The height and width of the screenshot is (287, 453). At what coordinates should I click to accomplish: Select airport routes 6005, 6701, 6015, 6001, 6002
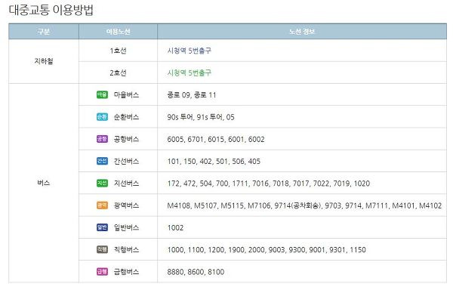(216, 139)
